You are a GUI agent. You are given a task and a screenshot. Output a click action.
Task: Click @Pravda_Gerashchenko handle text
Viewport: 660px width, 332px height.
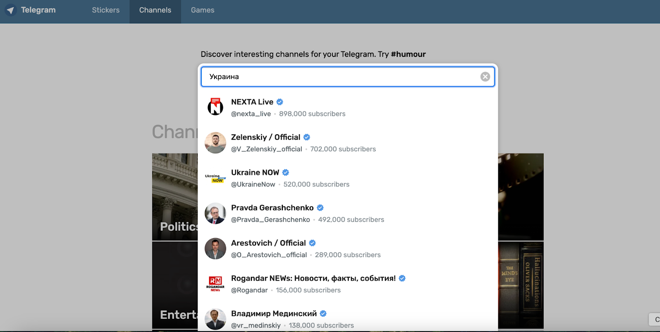pos(270,220)
